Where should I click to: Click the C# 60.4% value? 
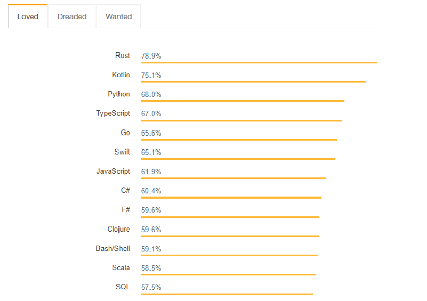[151, 191]
